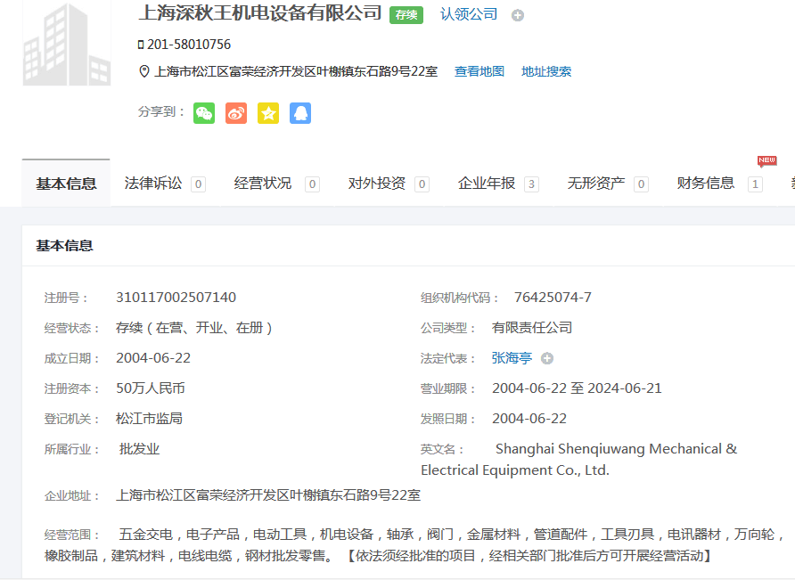Click the plus icon next to 张海亭
Viewport: 795px width, 580px height.
(x=547, y=358)
